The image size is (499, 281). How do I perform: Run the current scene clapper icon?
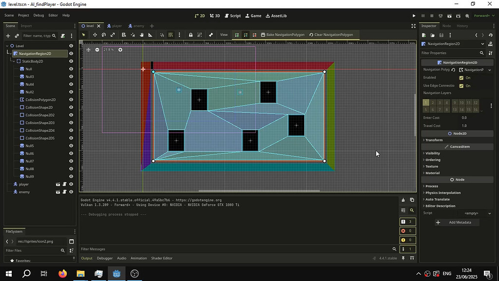click(449, 16)
